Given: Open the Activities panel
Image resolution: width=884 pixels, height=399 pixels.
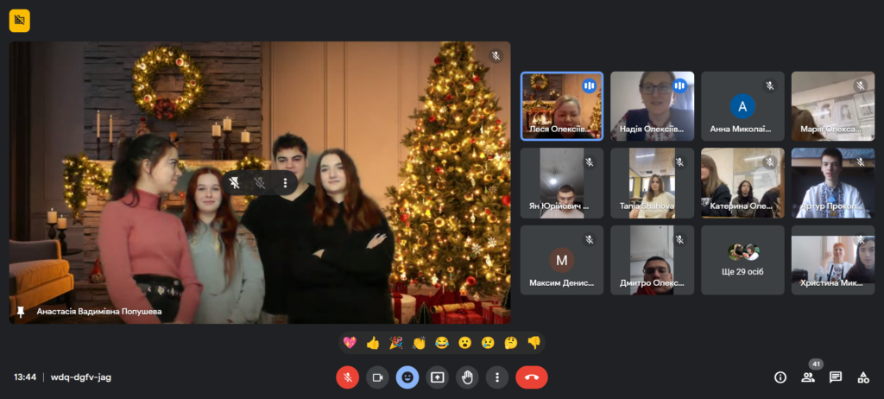Looking at the screenshot, I should coord(862,377).
